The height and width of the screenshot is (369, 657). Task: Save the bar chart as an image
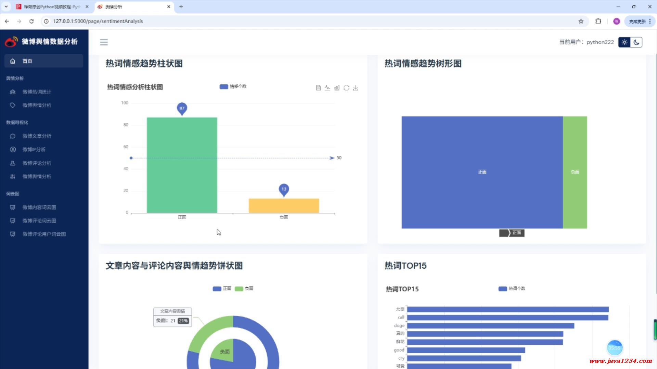(x=356, y=88)
